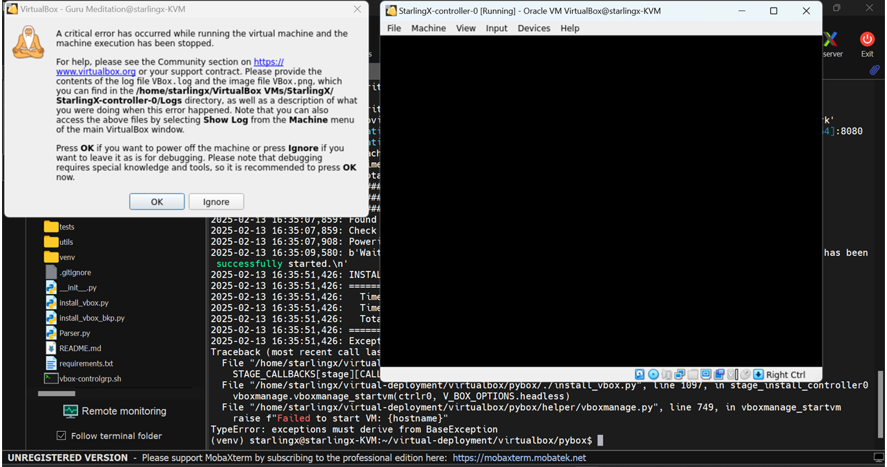Click the audio indicator icon in VM status bar

[666, 375]
